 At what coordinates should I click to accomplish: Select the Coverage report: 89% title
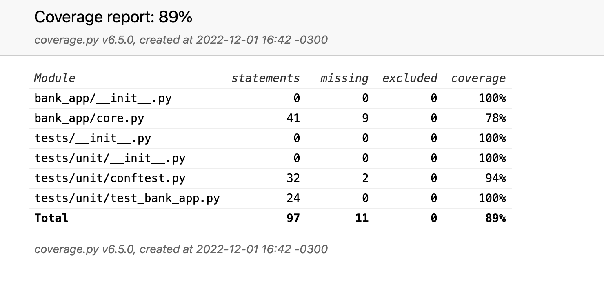[x=113, y=18]
